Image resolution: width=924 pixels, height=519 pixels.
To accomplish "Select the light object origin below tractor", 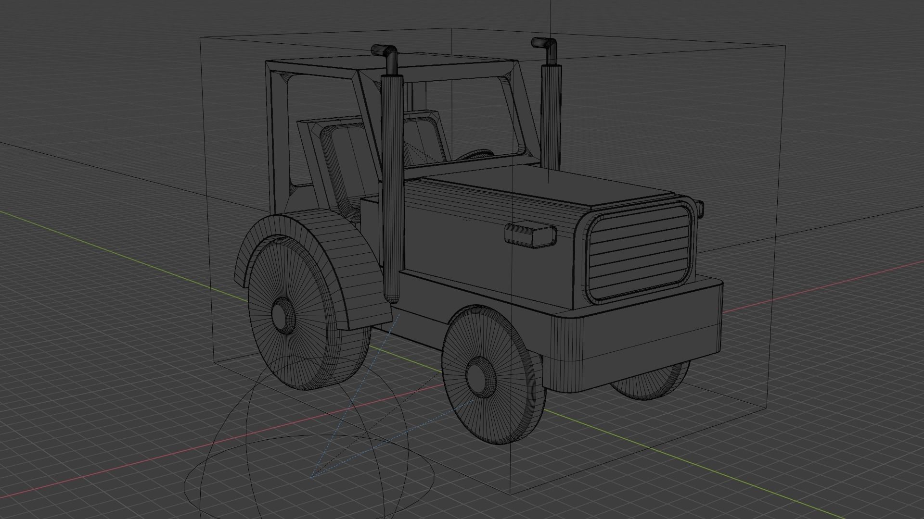I will (312, 477).
